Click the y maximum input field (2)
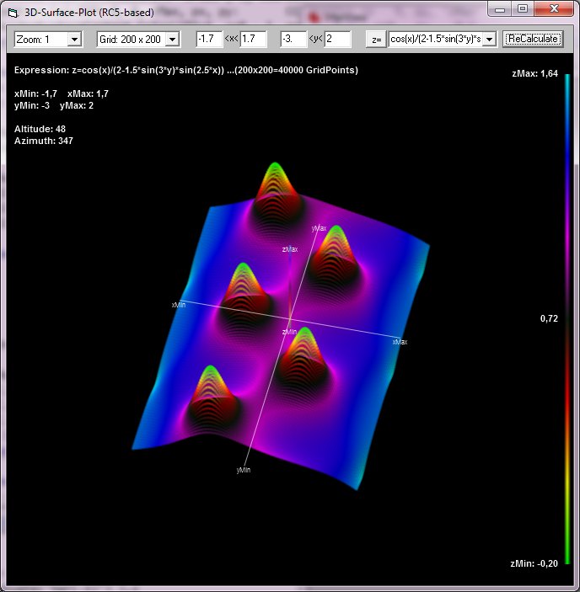Screen dimensions: 580x592 click(337, 40)
